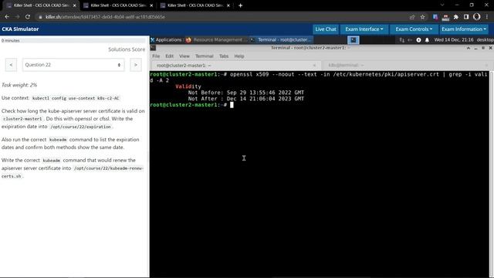Open notifications bell in panel
The width and height of the screenshot is (494, 278).
(427, 40)
